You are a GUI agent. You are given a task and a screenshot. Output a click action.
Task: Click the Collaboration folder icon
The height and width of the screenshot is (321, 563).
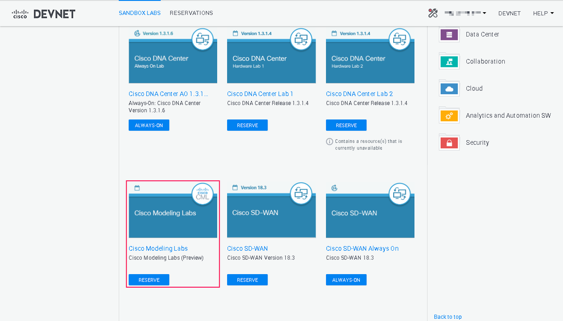point(449,61)
